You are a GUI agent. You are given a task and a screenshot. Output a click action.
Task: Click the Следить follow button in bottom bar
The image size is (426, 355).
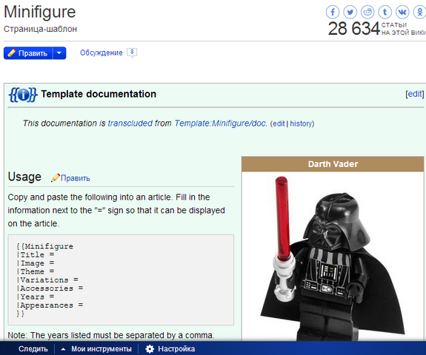pos(33,349)
